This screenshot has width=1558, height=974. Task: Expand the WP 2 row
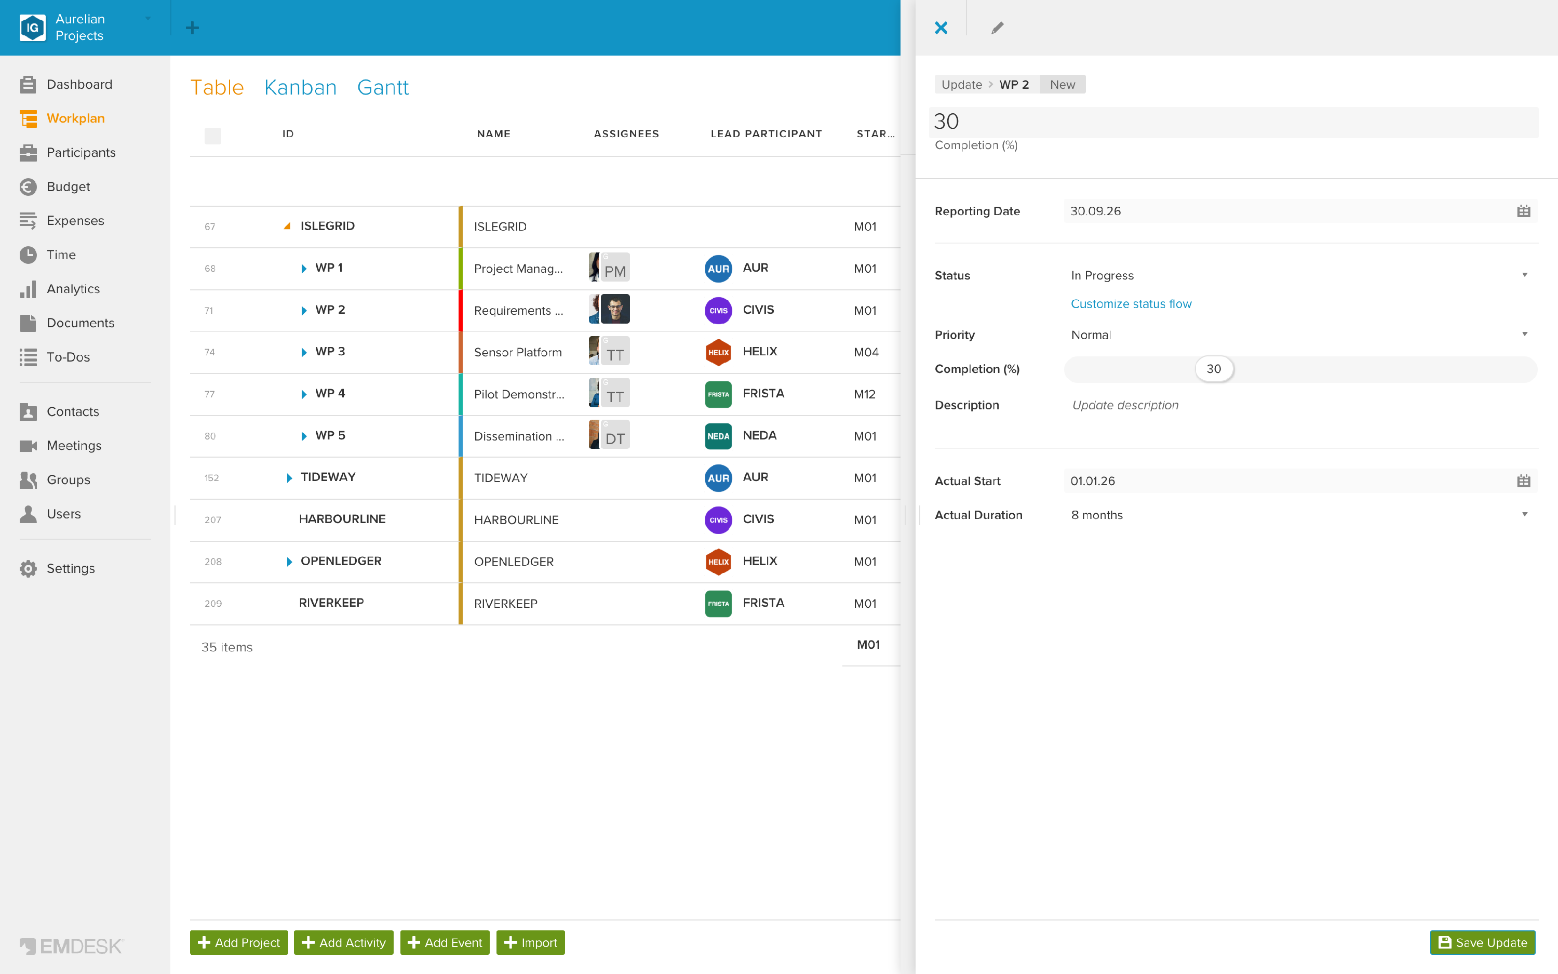304,311
